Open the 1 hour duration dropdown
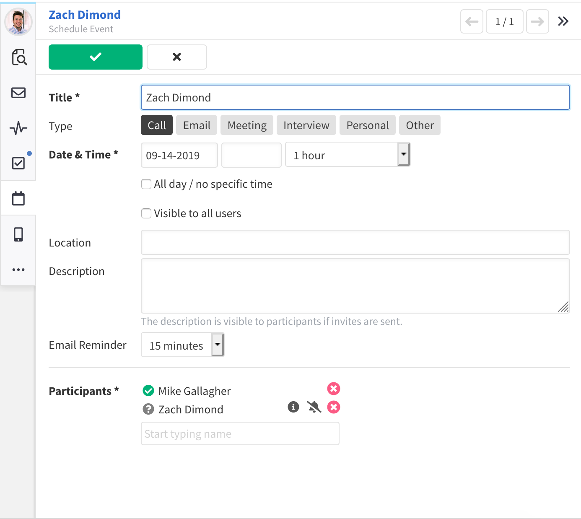 point(348,154)
